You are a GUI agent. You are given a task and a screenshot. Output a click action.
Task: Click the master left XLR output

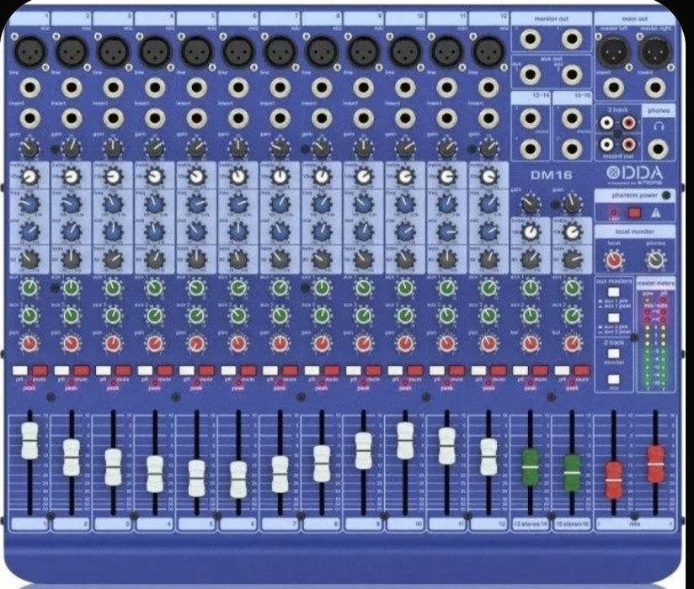point(613,51)
